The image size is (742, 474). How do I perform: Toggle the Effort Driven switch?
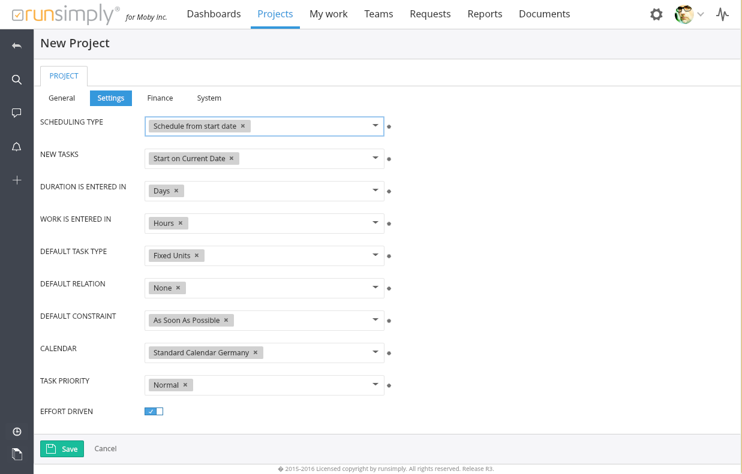(154, 412)
